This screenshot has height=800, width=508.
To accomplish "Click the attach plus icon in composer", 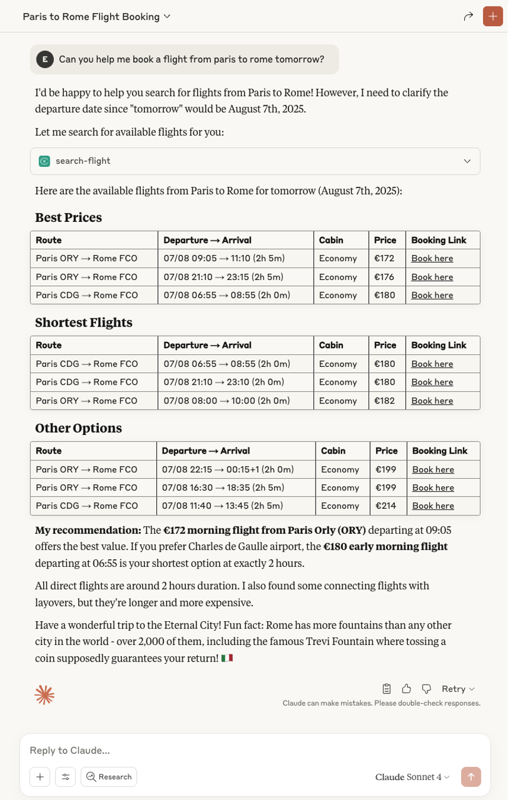I will pyautogui.click(x=40, y=777).
